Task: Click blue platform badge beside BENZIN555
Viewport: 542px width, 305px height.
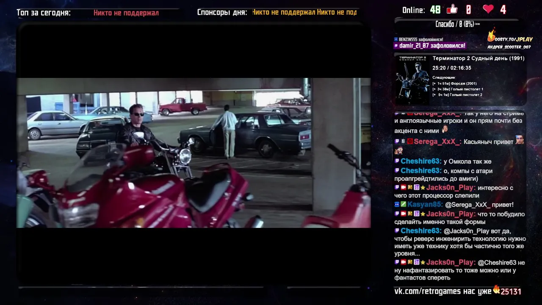Action: (x=396, y=39)
